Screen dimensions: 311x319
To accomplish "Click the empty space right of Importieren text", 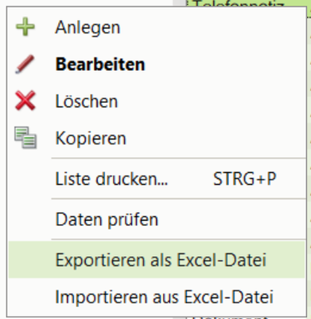I will pos(289,297).
